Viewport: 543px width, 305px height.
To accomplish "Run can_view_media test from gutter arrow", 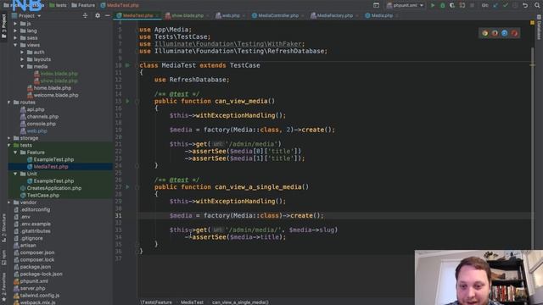I will pos(127,101).
